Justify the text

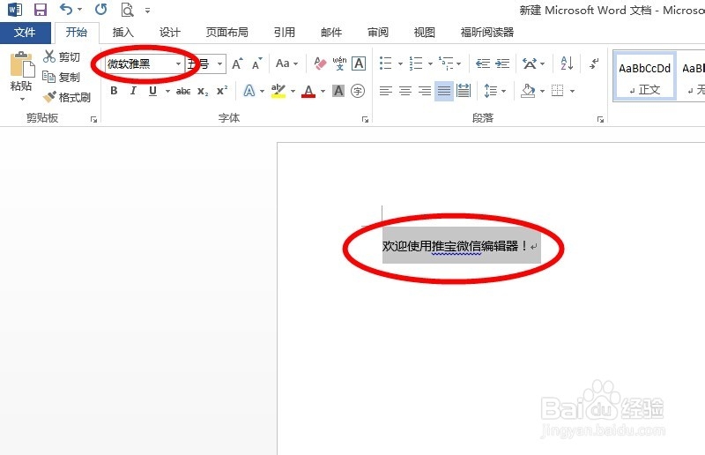pyautogui.click(x=444, y=92)
